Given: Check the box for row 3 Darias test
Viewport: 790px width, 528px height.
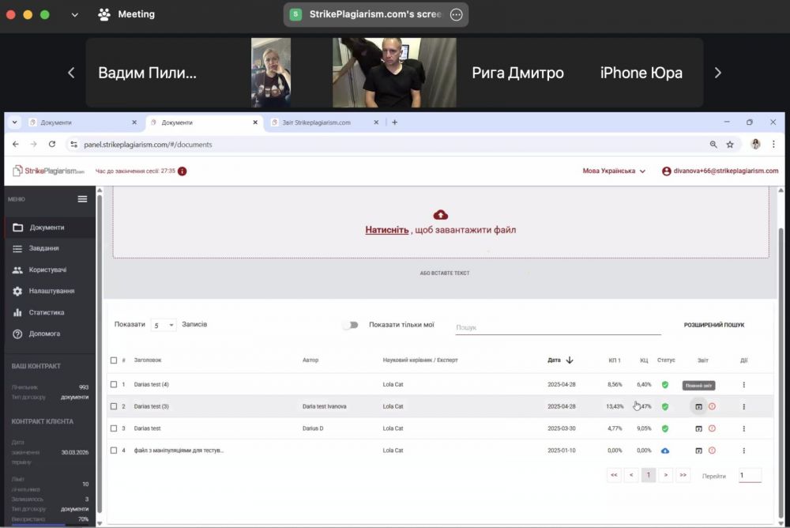Looking at the screenshot, I should coord(113,428).
